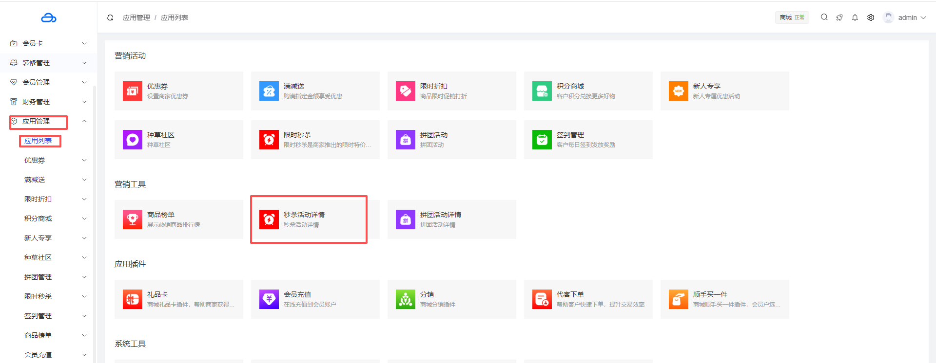Click the 应用管理 breadcrumb link

[136, 18]
